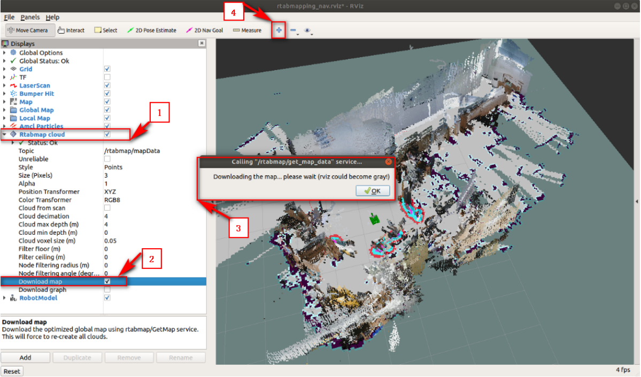Pick the 2D Nav Goal tool

205,30
